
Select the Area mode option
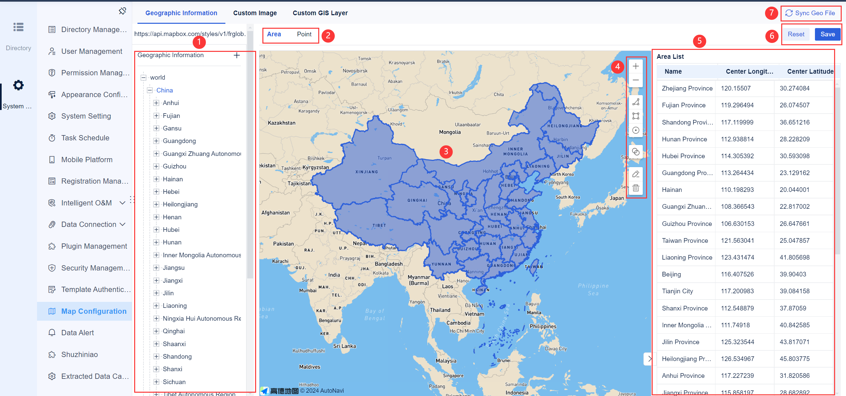(274, 34)
